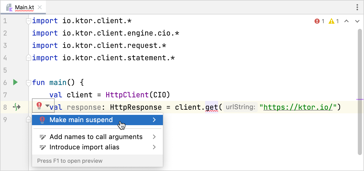Click the yellow warning count indicator
Image resolution: width=364 pixels, height=171 pixels.
[x=334, y=21]
